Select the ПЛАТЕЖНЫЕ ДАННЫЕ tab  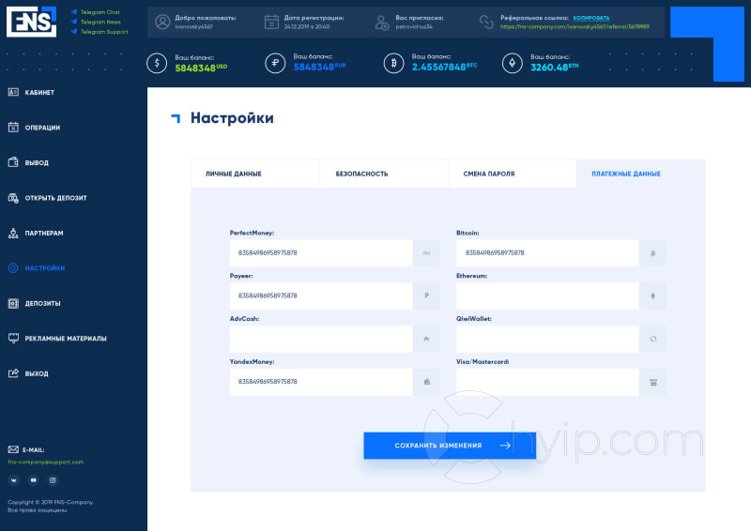coord(640,174)
